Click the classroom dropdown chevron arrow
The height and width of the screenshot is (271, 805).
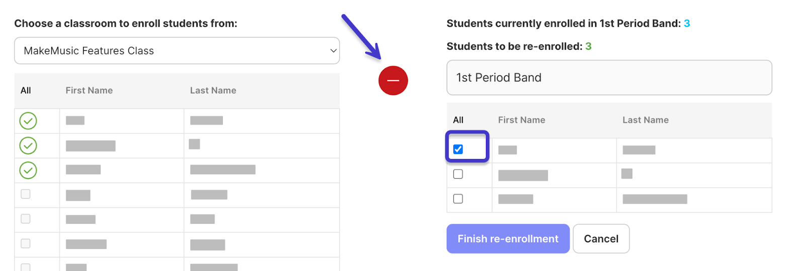(333, 51)
